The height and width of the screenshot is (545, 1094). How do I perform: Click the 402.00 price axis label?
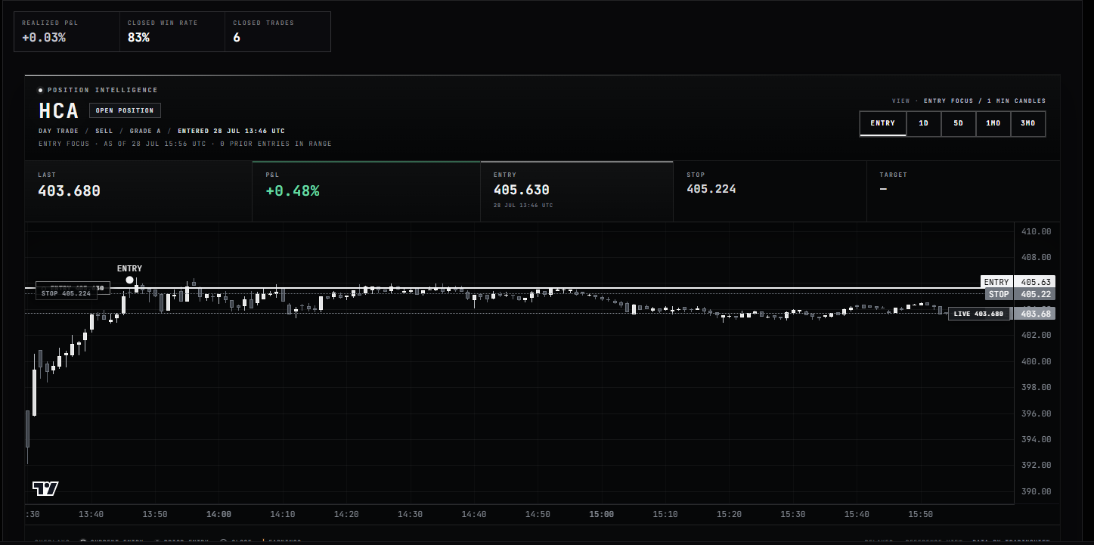coord(1036,335)
